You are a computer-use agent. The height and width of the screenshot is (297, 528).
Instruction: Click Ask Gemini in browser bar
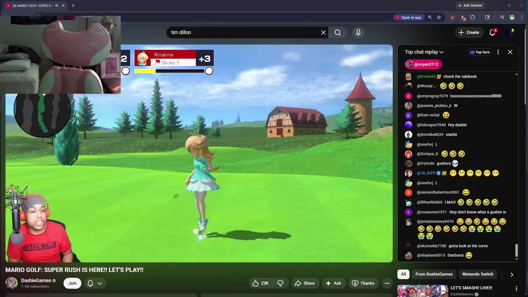469,5
